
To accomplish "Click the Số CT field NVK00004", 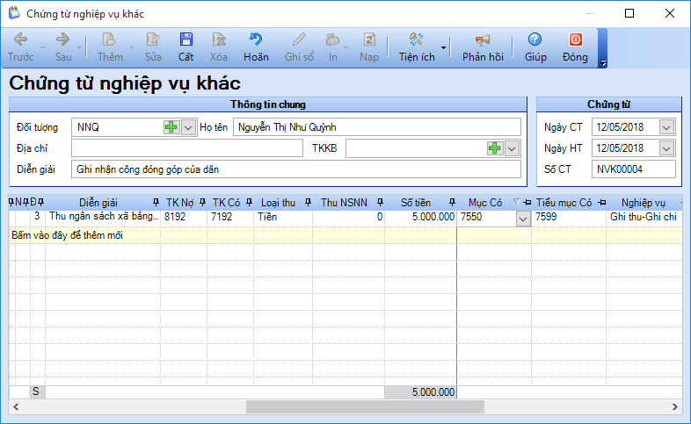I will [633, 169].
